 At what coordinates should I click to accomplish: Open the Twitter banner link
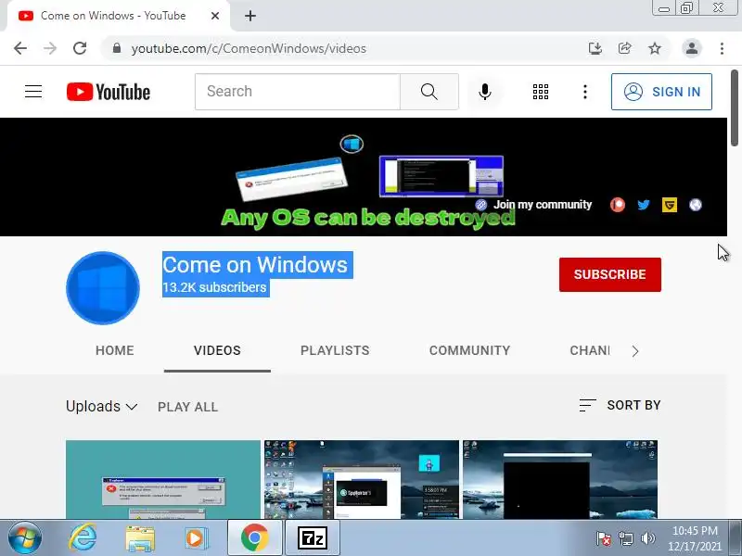coord(643,205)
